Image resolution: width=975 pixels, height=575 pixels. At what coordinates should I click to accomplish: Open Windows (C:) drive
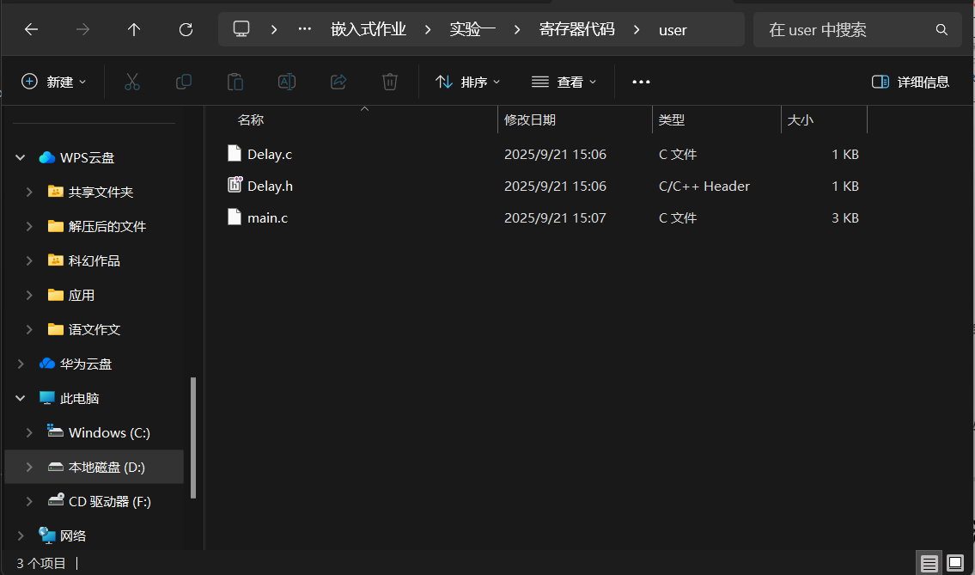[x=109, y=432]
